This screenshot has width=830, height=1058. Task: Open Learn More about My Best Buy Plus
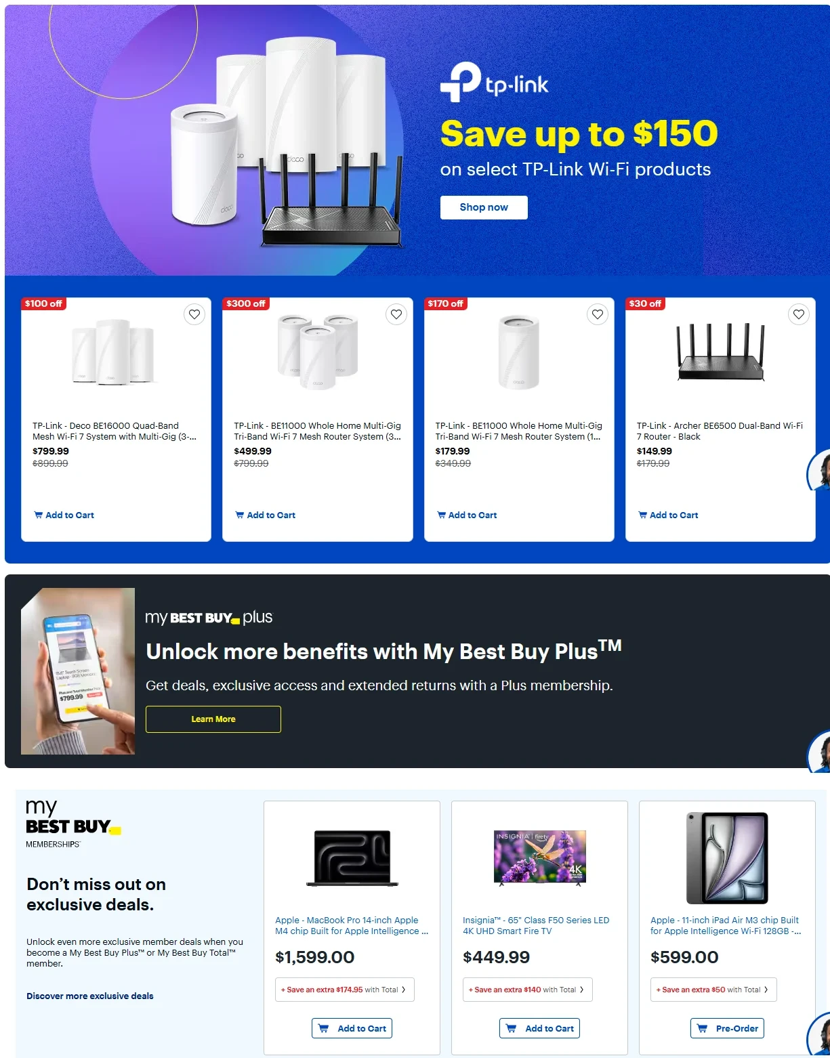[x=213, y=719]
